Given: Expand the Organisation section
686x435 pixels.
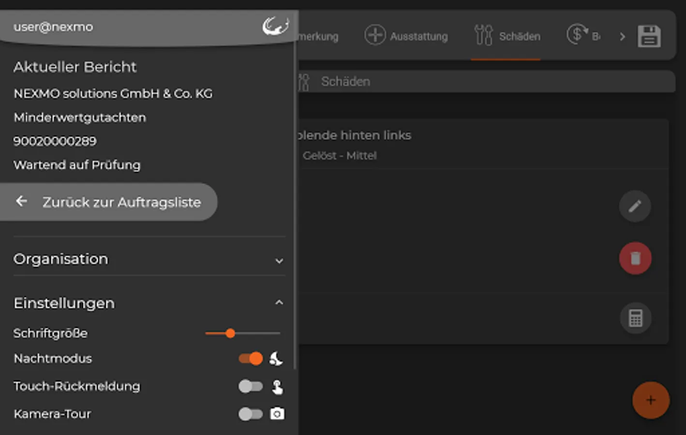Looking at the screenshot, I should (149, 259).
